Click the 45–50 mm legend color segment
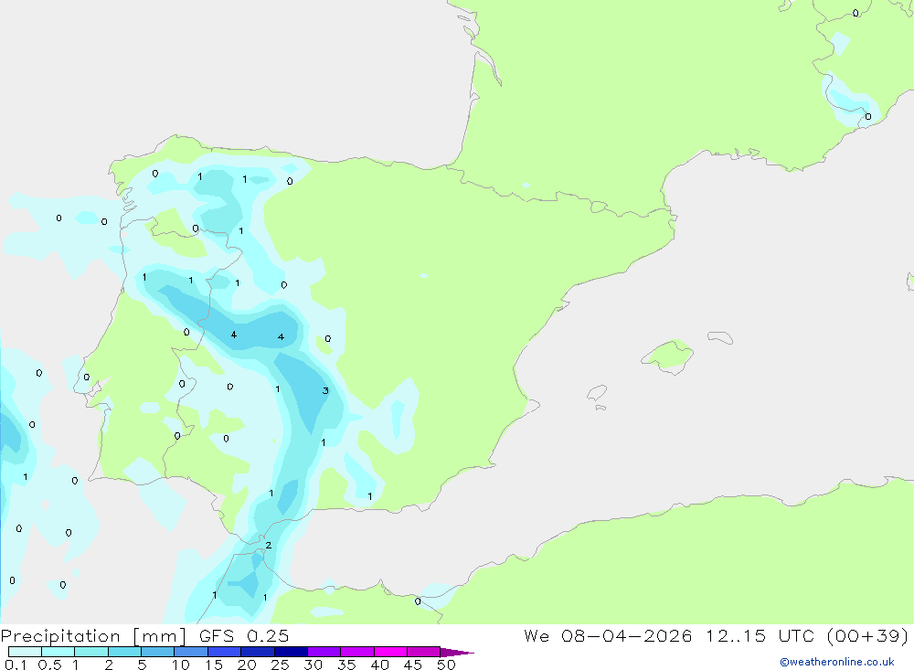The width and height of the screenshot is (914, 670). click(x=424, y=652)
